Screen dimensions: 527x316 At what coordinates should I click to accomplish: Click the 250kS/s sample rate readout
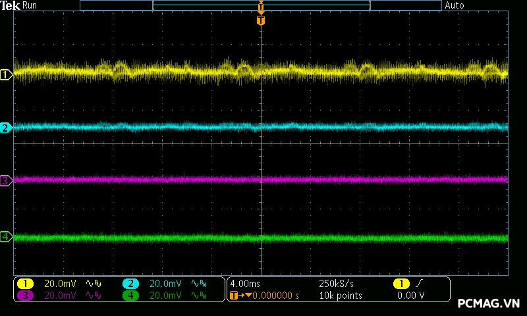tap(336, 284)
